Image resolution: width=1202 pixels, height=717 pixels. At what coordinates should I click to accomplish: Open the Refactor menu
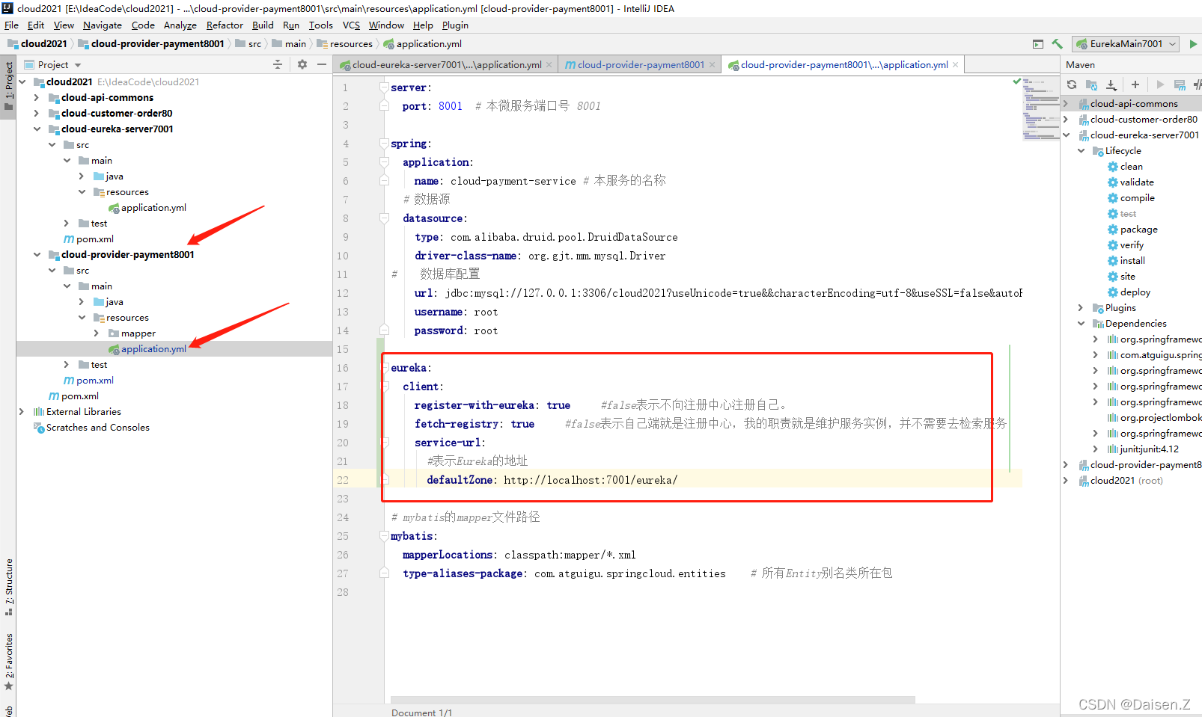225,25
